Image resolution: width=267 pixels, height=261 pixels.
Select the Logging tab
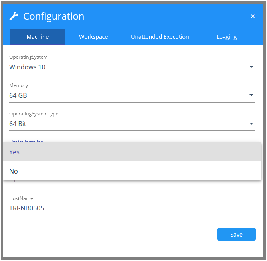(x=226, y=37)
